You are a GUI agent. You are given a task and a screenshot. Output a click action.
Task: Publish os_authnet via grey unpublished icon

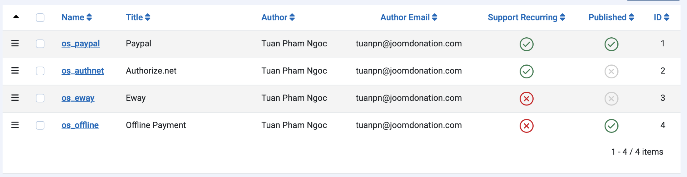[611, 72]
